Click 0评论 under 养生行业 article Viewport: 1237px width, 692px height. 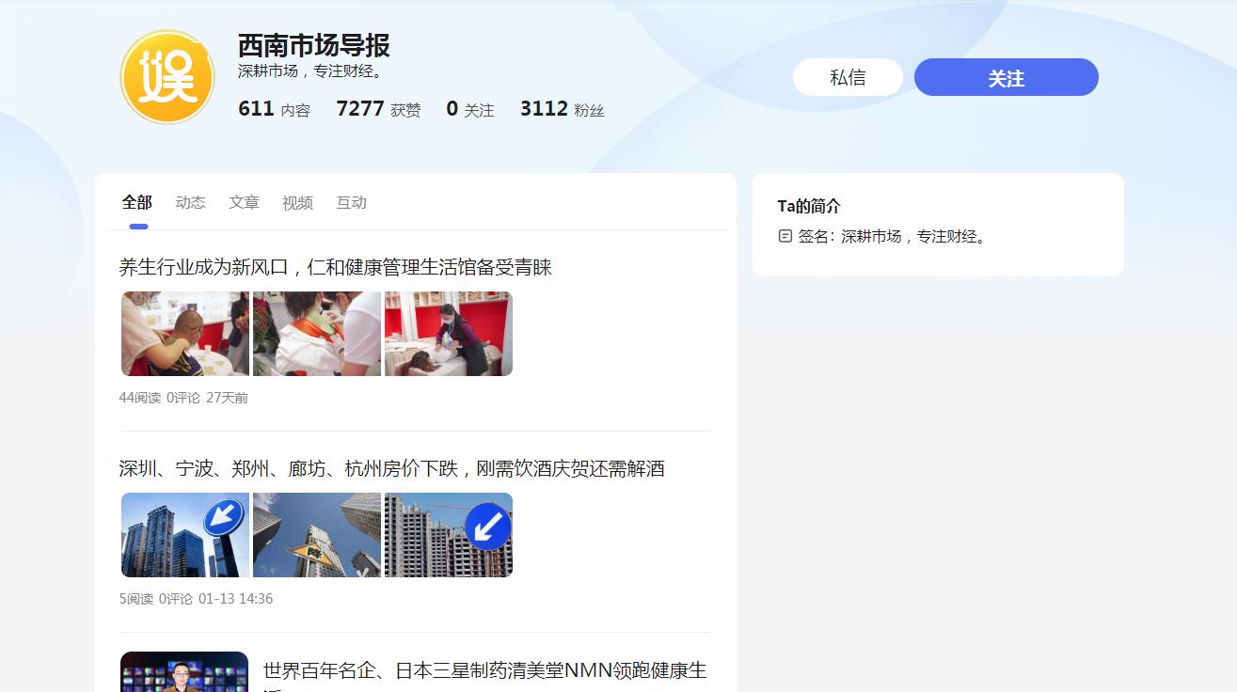click(x=183, y=398)
